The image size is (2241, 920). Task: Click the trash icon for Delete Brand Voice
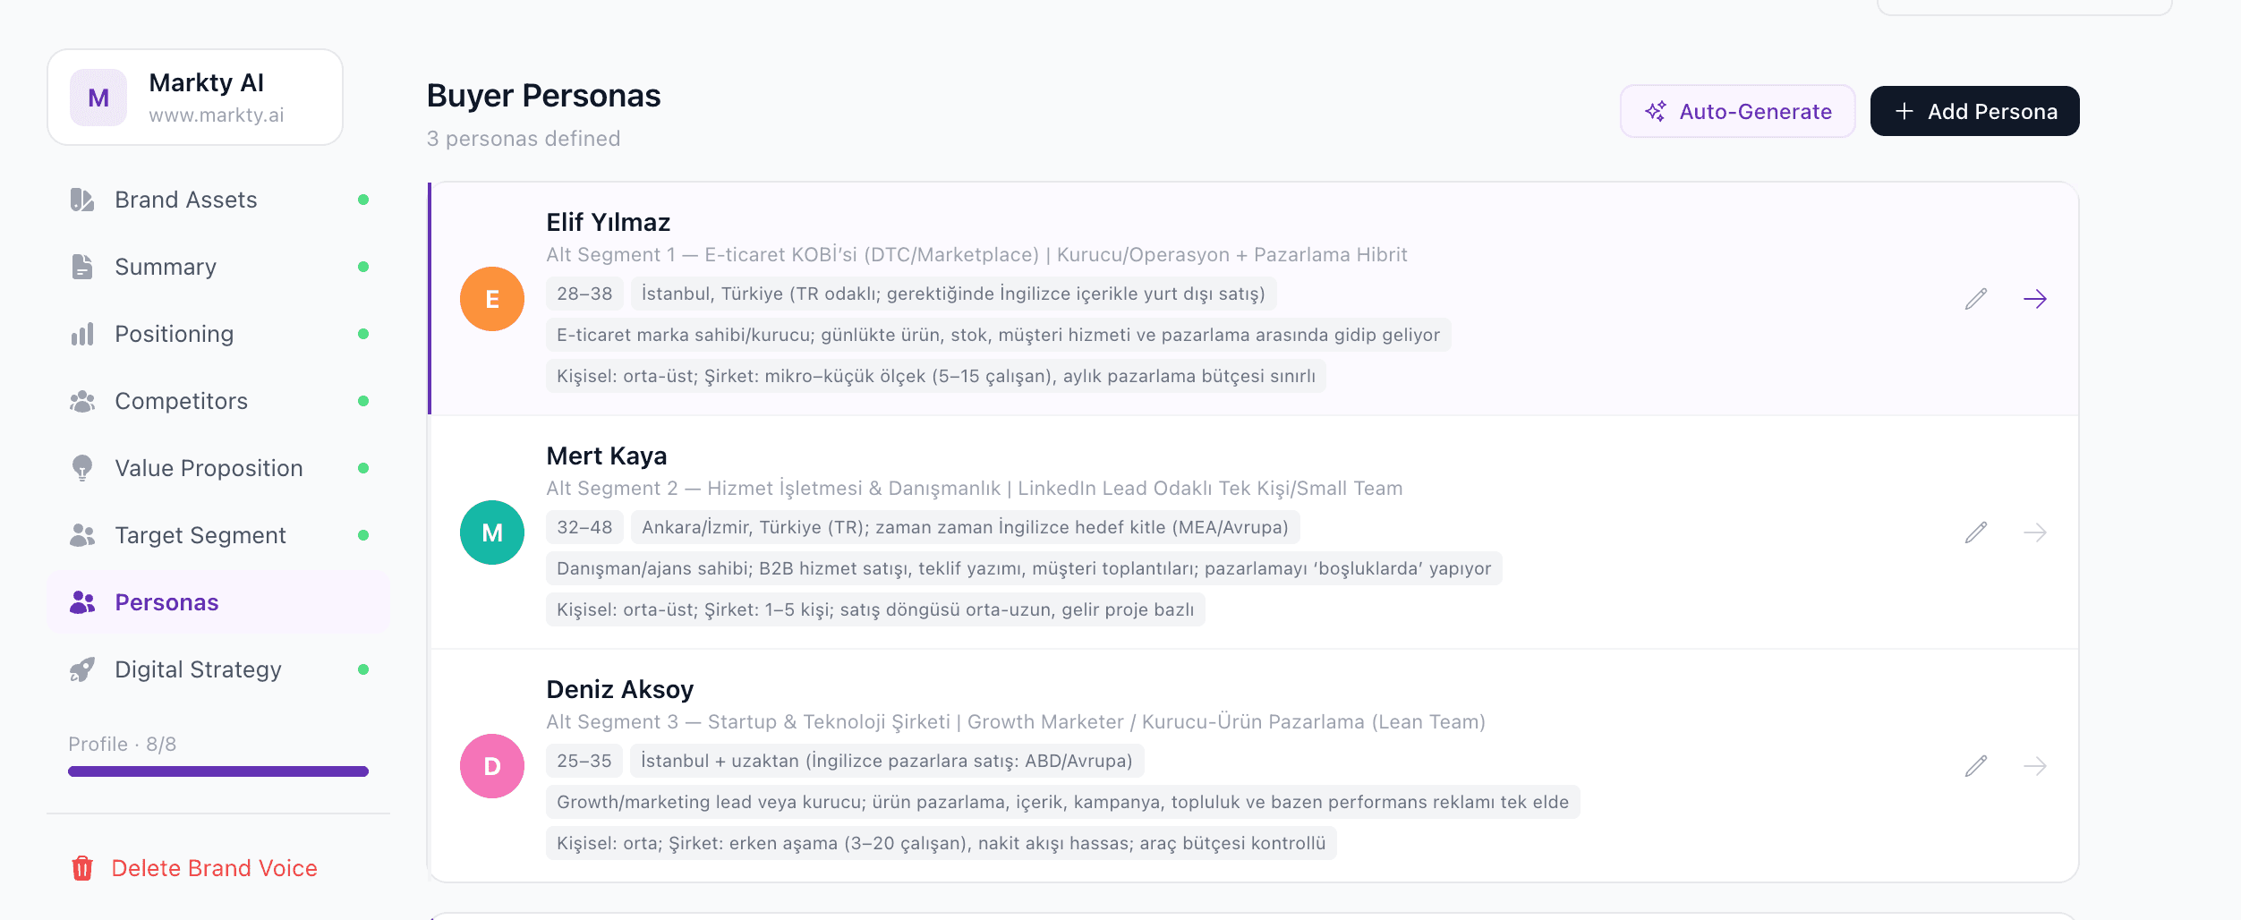[82, 868]
